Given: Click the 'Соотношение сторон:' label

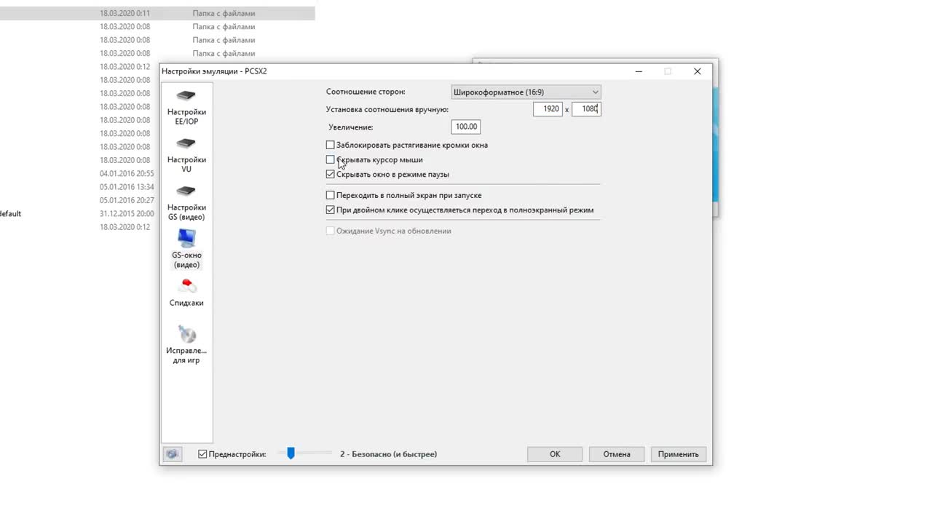Looking at the screenshot, I should point(366,92).
